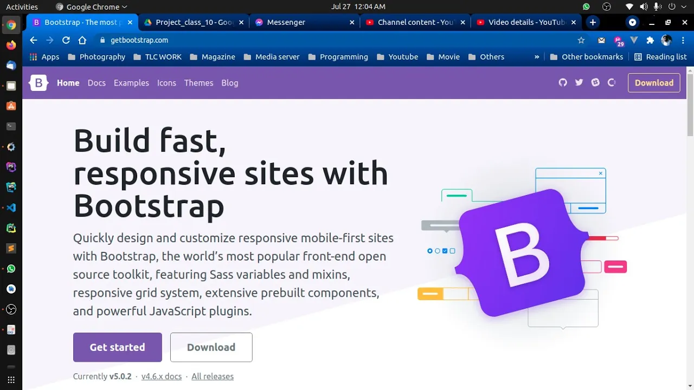The image size is (694, 390).
Task: Open Apps shortcut in bookmarks bar
Action: [x=44, y=57]
